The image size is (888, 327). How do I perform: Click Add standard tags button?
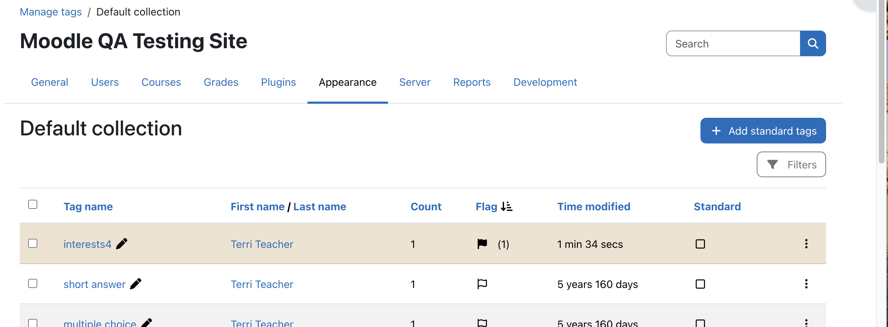tap(763, 131)
